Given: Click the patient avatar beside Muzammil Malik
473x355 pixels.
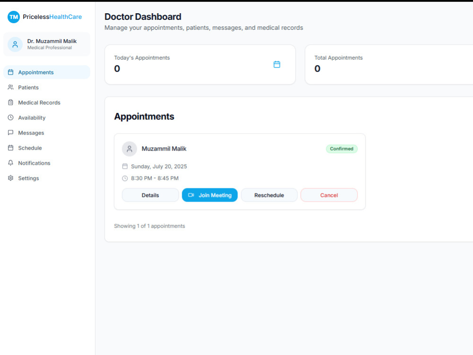Looking at the screenshot, I should (130, 149).
